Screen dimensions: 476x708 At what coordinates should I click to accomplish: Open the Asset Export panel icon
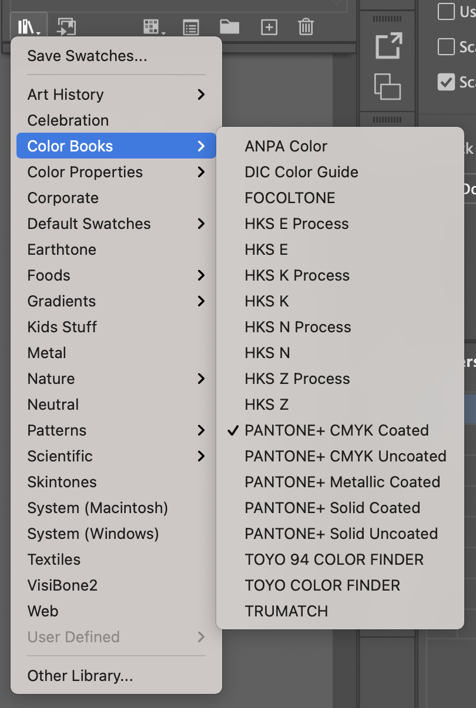click(x=388, y=47)
